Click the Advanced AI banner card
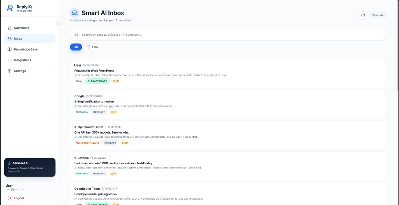The height and width of the screenshot is (205, 399). click(x=30, y=167)
